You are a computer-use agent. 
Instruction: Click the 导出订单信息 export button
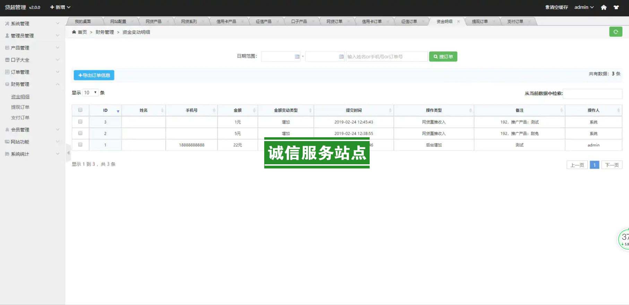click(94, 75)
